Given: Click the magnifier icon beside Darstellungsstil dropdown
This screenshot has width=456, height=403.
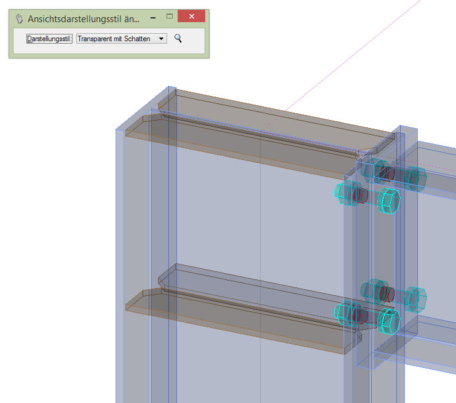Looking at the screenshot, I should pos(178,38).
